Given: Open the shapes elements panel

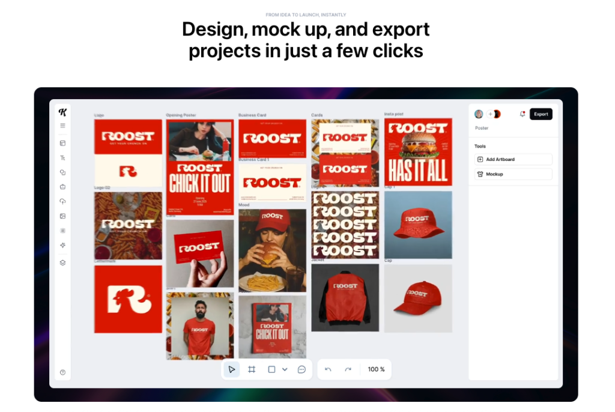Looking at the screenshot, I should pyautogui.click(x=62, y=172).
